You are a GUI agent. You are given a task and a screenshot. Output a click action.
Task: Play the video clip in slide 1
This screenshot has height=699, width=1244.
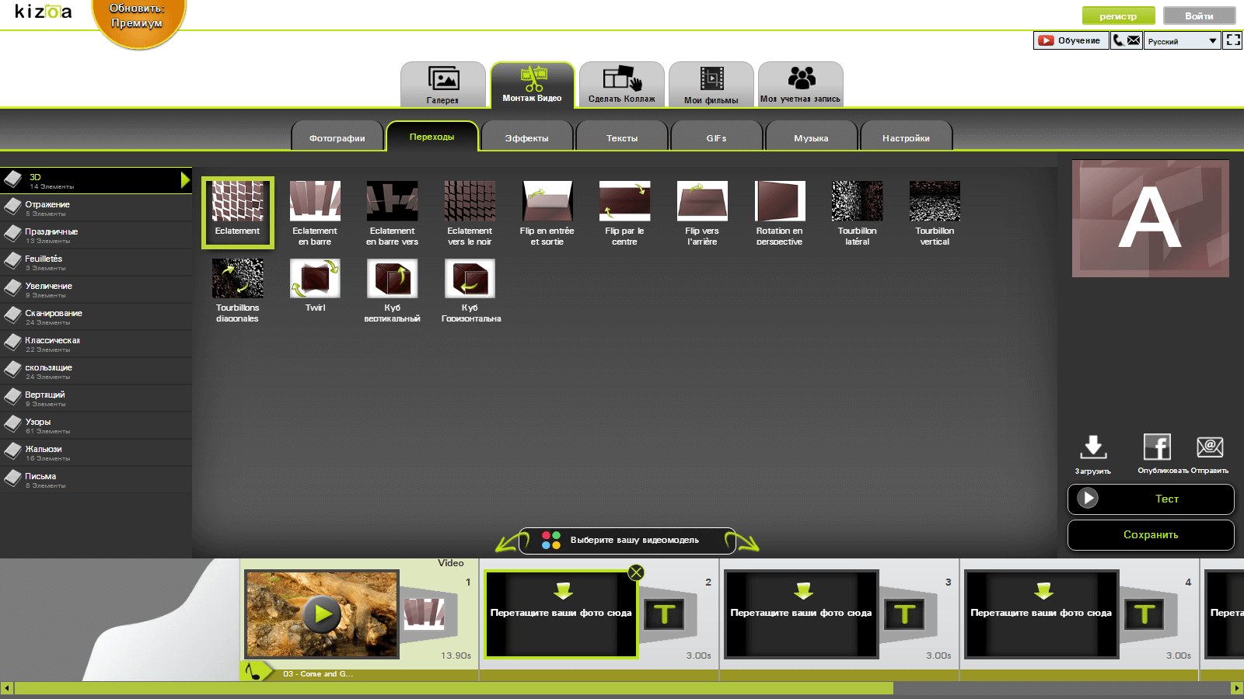click(322, 614)
